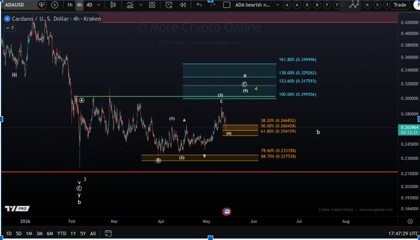Click the Jun label on time axis
This screenshot has height=240, width=420.
(x=254, y=221)
